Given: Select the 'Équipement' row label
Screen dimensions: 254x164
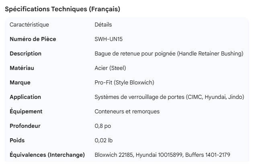Looking at the screenshot, I should coord(26,111).
